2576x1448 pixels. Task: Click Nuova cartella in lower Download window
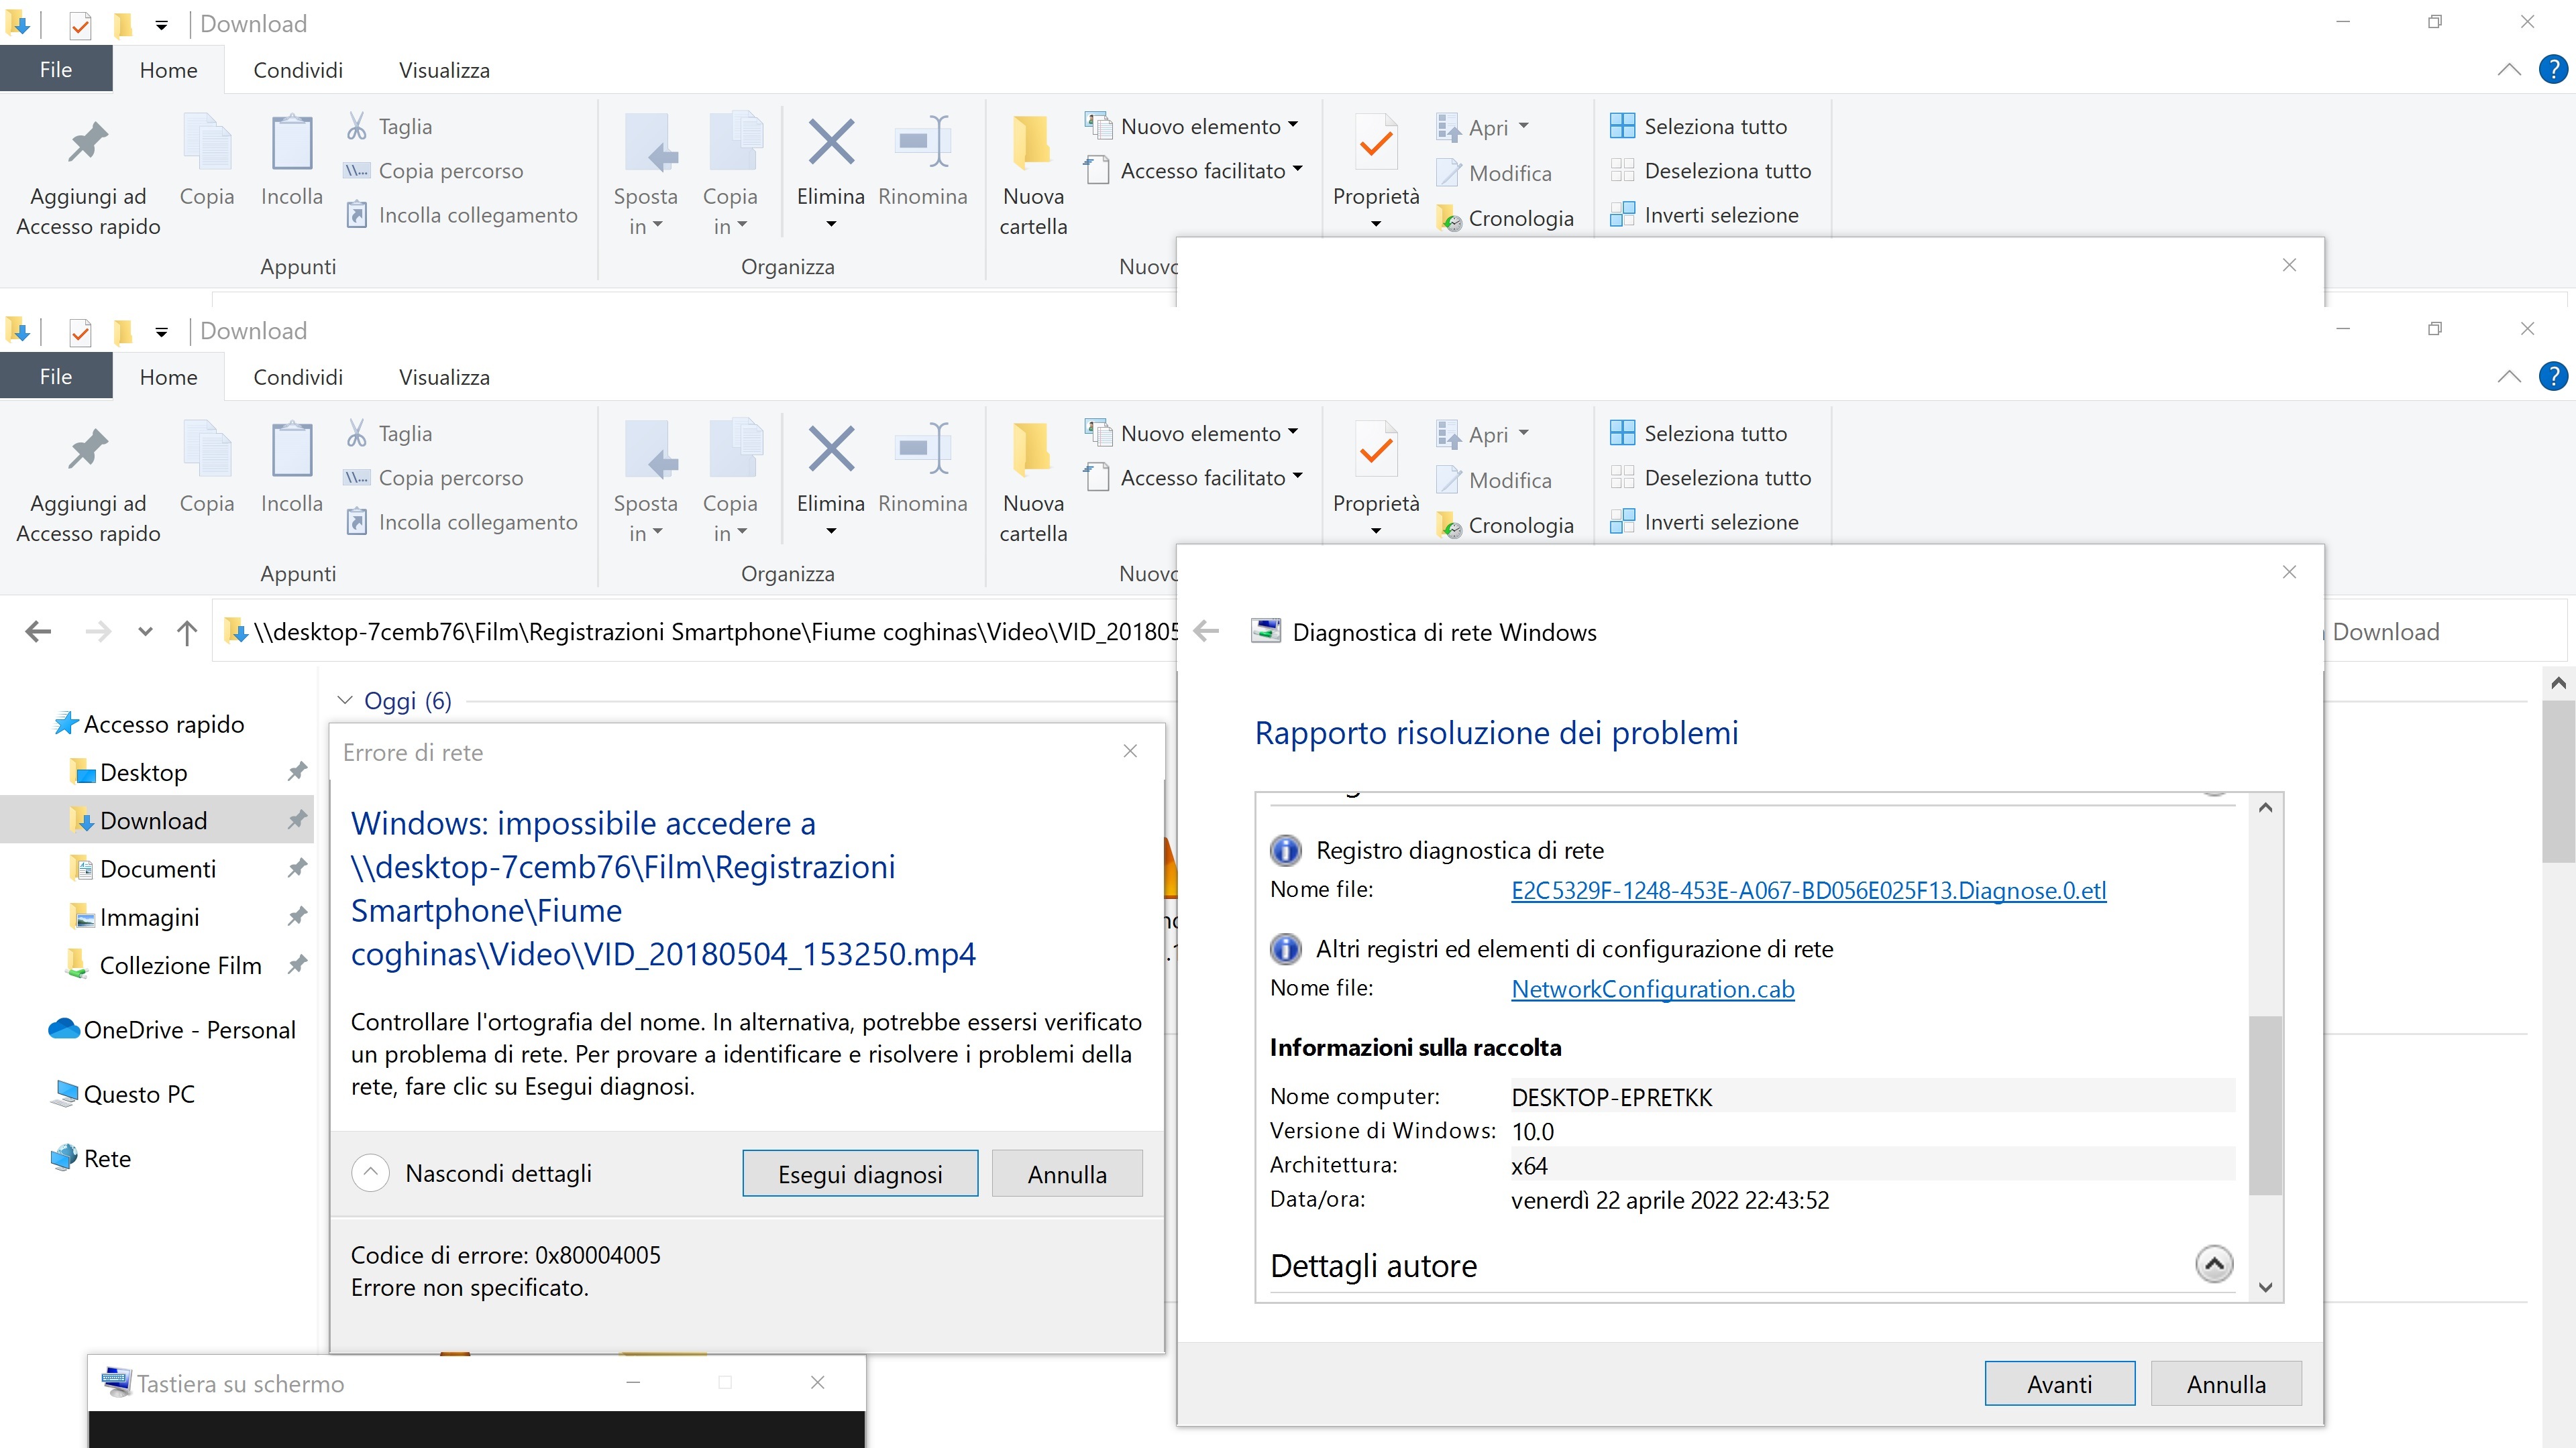point(1033,483)
